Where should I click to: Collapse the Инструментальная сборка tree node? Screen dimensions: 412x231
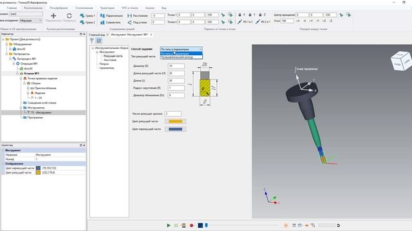click(93, 48)
